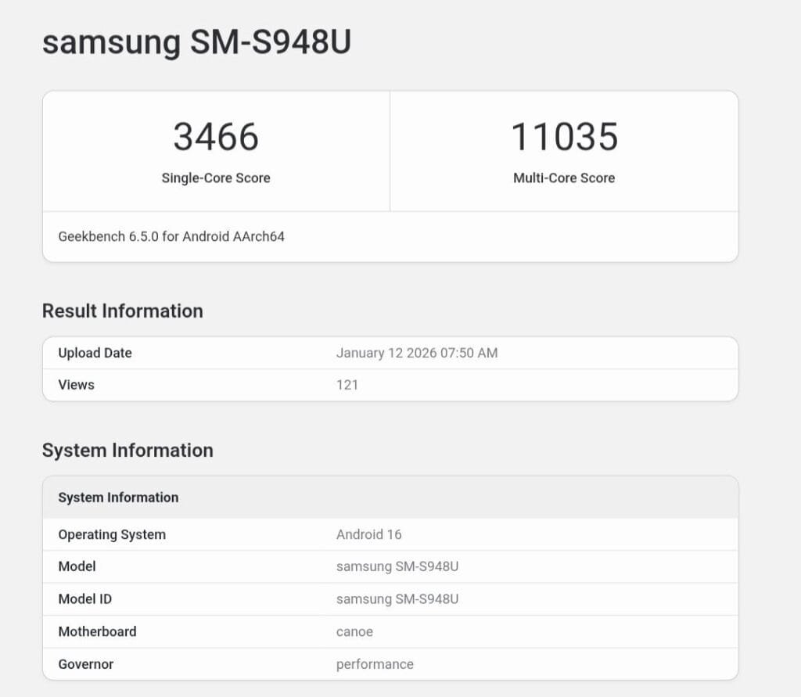The image size is (801, 697).
Task: Click the Result Information section heading
Action: point(122,311)
